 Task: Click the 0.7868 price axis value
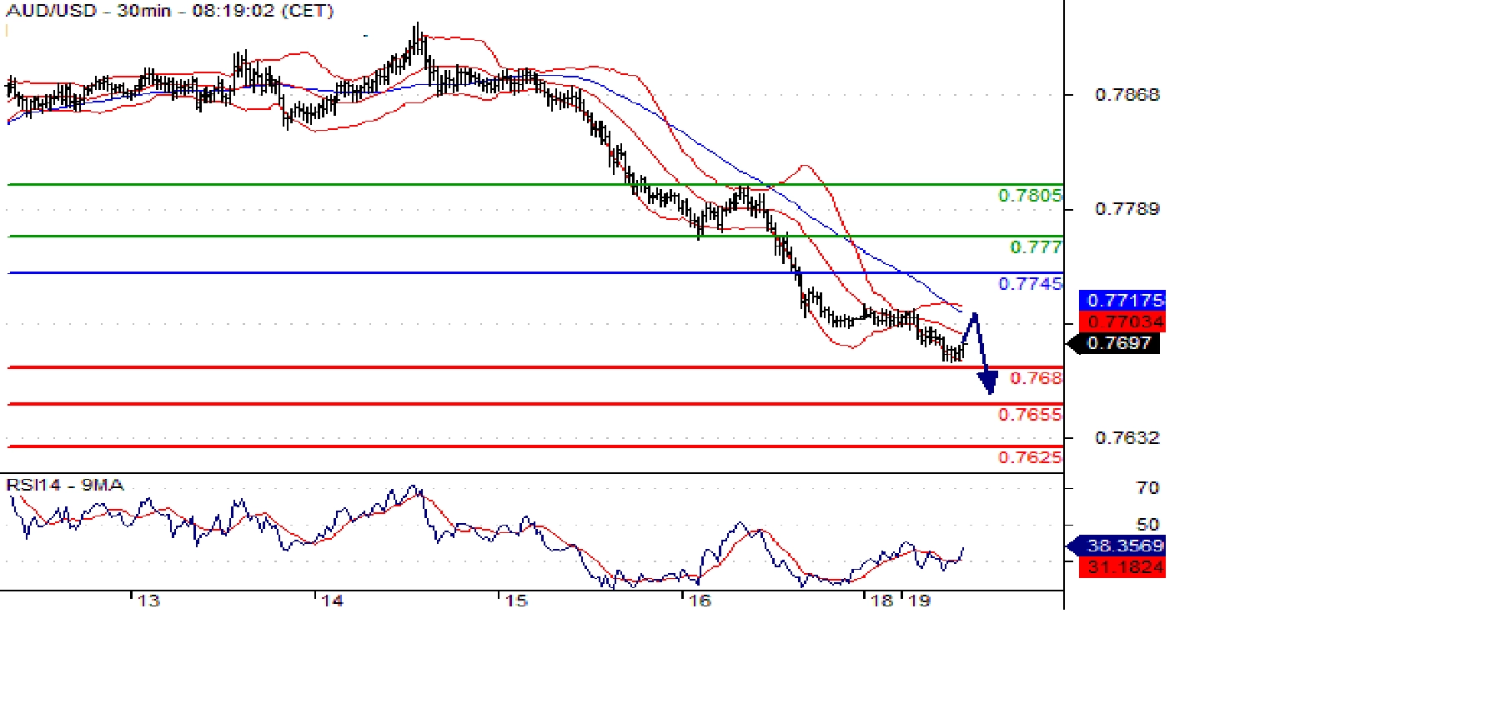tap(1127, 95)
